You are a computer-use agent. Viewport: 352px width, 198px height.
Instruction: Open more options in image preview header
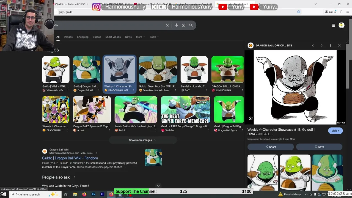[330, 45]
